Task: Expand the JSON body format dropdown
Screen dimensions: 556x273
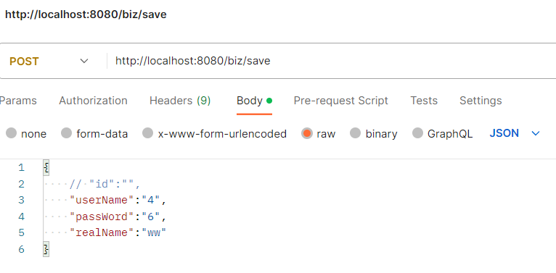Action: coord(515,133)
